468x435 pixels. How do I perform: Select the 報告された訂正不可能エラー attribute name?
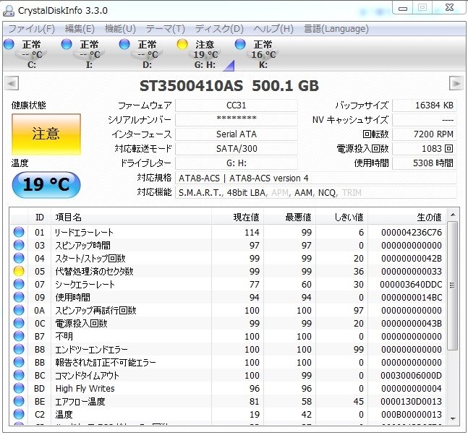point(106,363)
